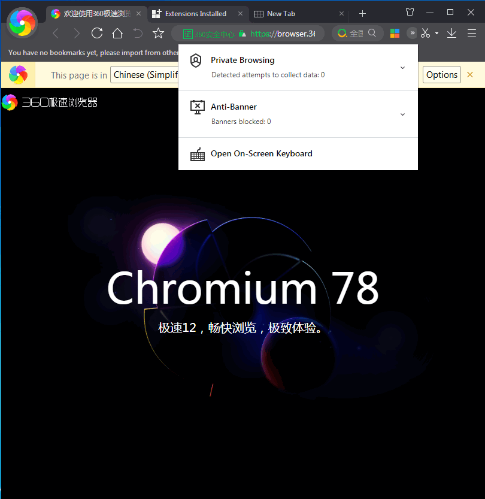Image resolution: width=485 pixels, height=499 pixels.
Task: Open the downloads icon
Action: (x=451, y=33)
